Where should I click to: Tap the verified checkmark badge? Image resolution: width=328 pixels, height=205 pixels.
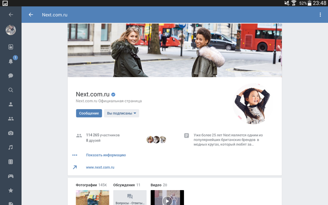pos(113,95)
